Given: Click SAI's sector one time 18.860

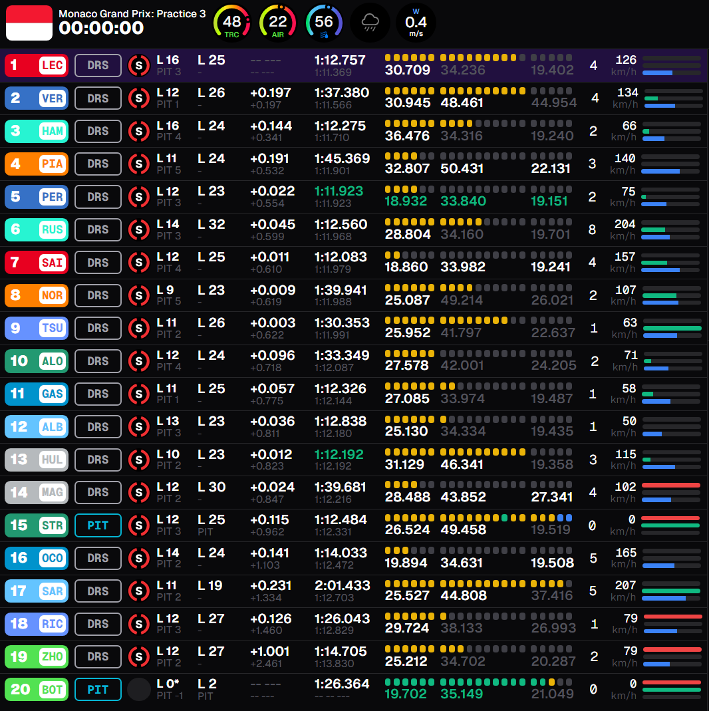Looking at the screenshot, I should (x=406, y=267).
